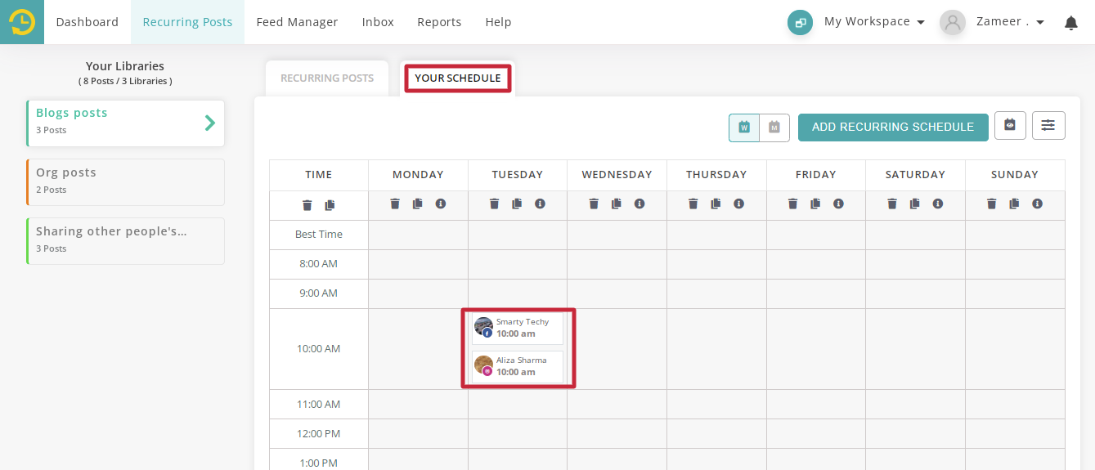1095x470 pixels.
Task: Open the Reports page link
Action: click(x=439, y=22)
